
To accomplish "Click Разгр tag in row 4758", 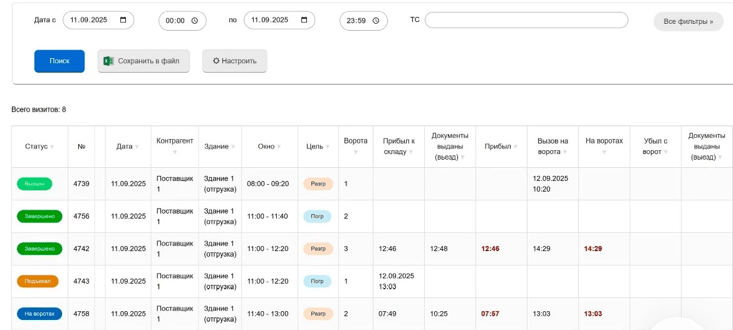I will coord(318,314).
